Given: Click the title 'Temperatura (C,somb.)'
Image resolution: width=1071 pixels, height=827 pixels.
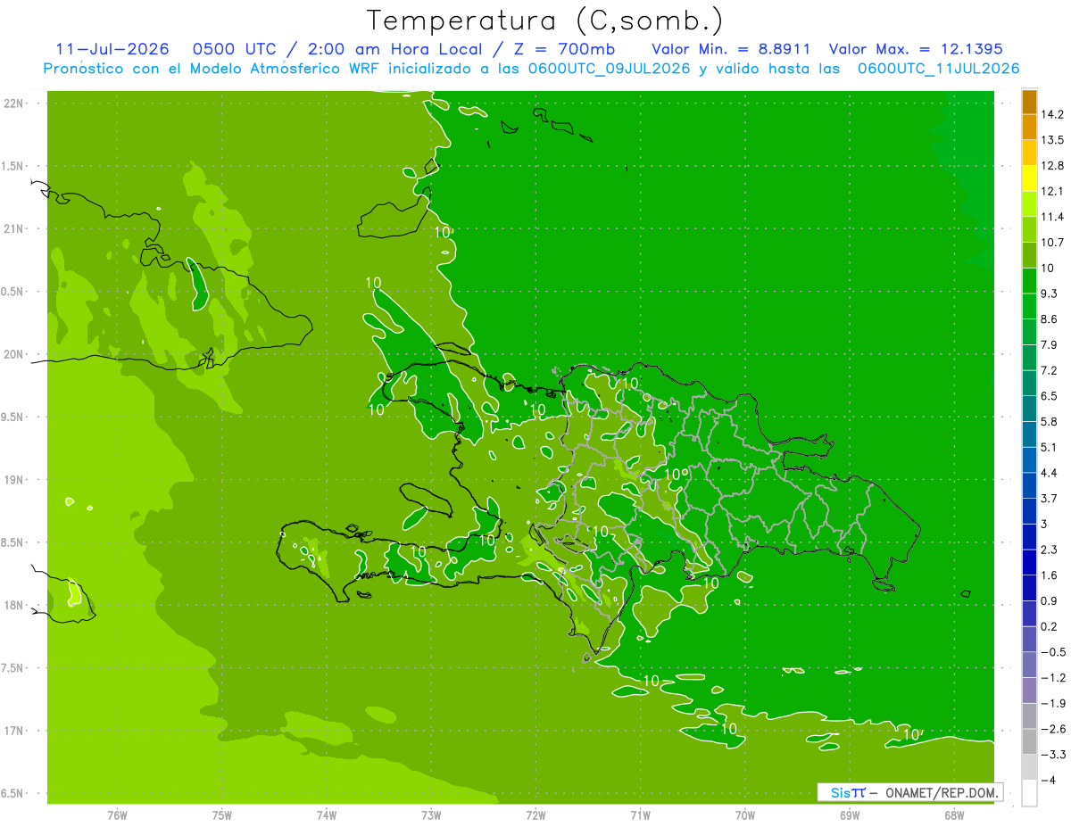Looking at the screenshot, I should (x=545, y=21).
